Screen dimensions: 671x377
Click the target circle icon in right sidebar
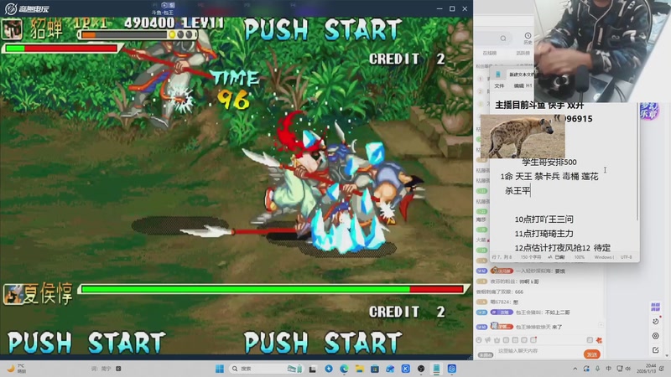tap(656, 336)
